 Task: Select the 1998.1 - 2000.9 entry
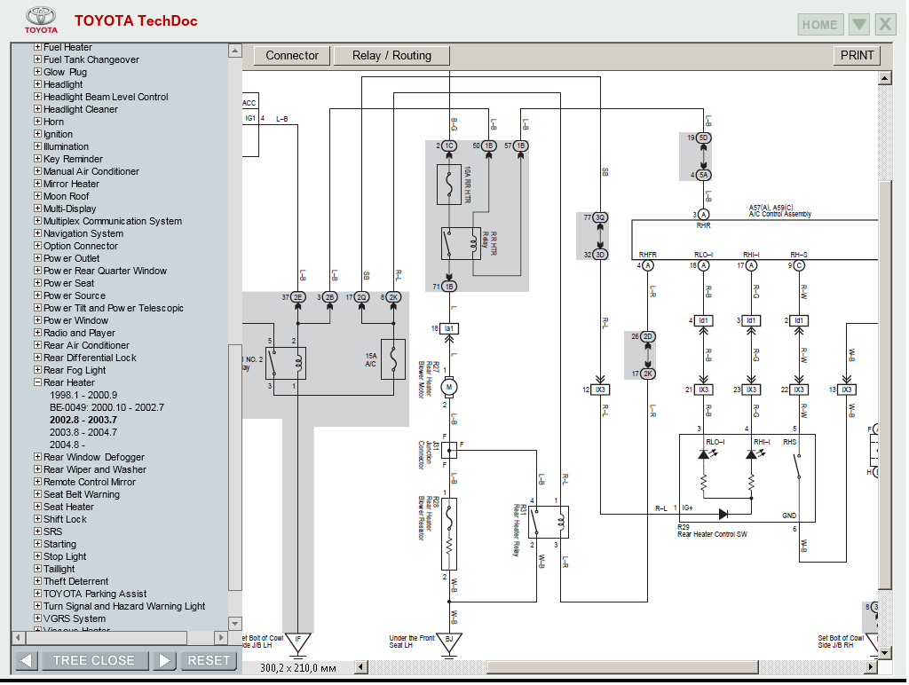pyautogui.click(x=83, y=395)
